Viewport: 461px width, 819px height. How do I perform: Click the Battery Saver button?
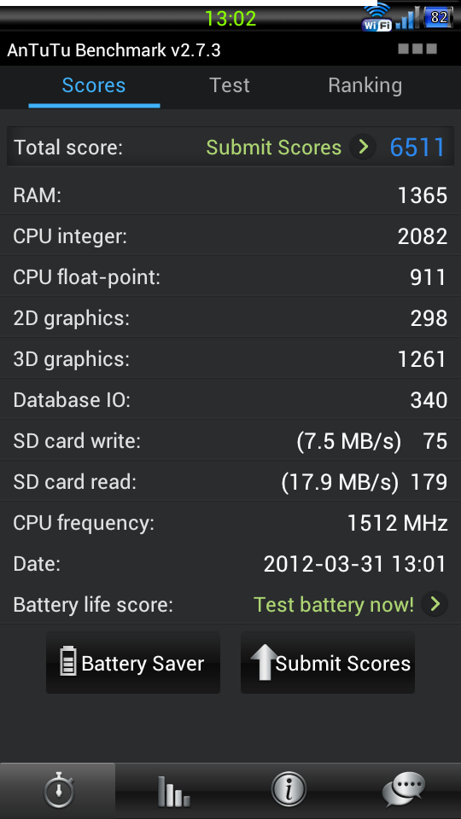[x=133, y=663]
